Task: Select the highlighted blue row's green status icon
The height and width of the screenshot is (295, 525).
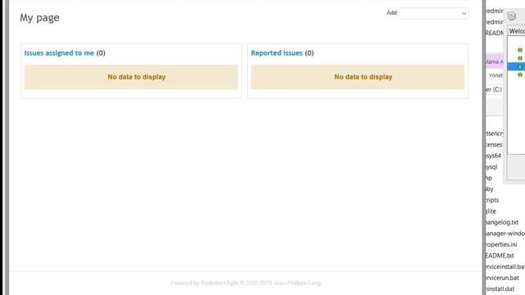Action: 519,66
